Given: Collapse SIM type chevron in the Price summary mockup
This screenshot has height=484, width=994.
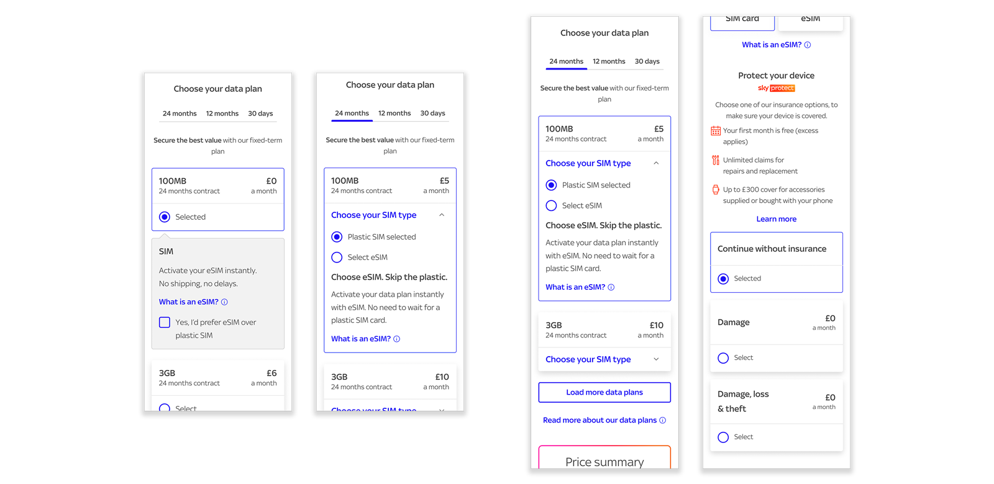Looking at the screenshot, I should pyautogui.click(x=656, y=163).
